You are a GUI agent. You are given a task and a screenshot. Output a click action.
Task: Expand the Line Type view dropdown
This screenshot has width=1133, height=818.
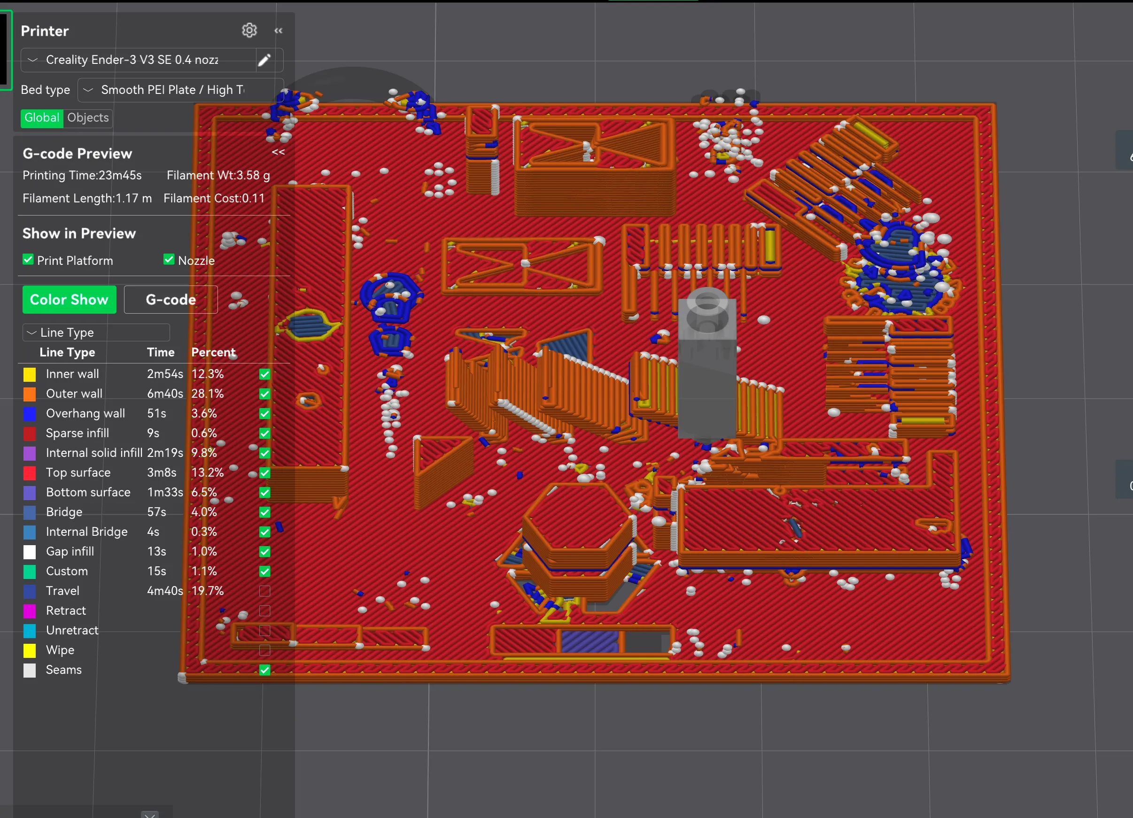(96, 332)
